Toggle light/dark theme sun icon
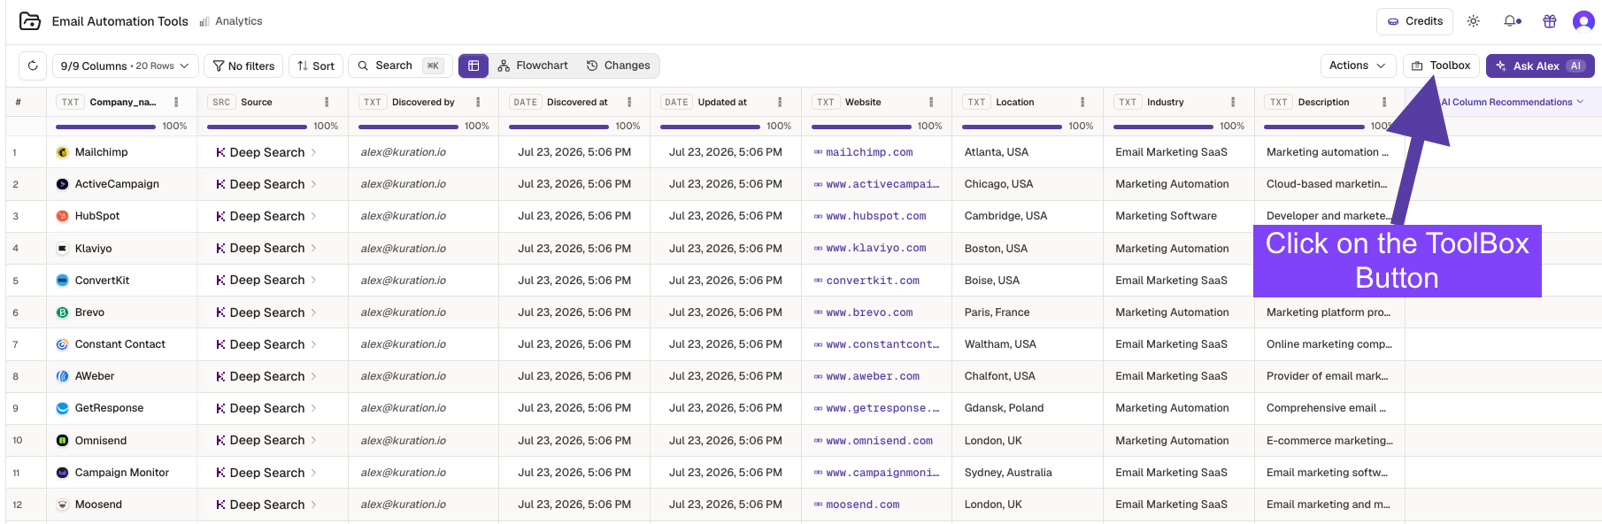Image resolution: width=1602 pixels, height=524 pixels. 1474,21
